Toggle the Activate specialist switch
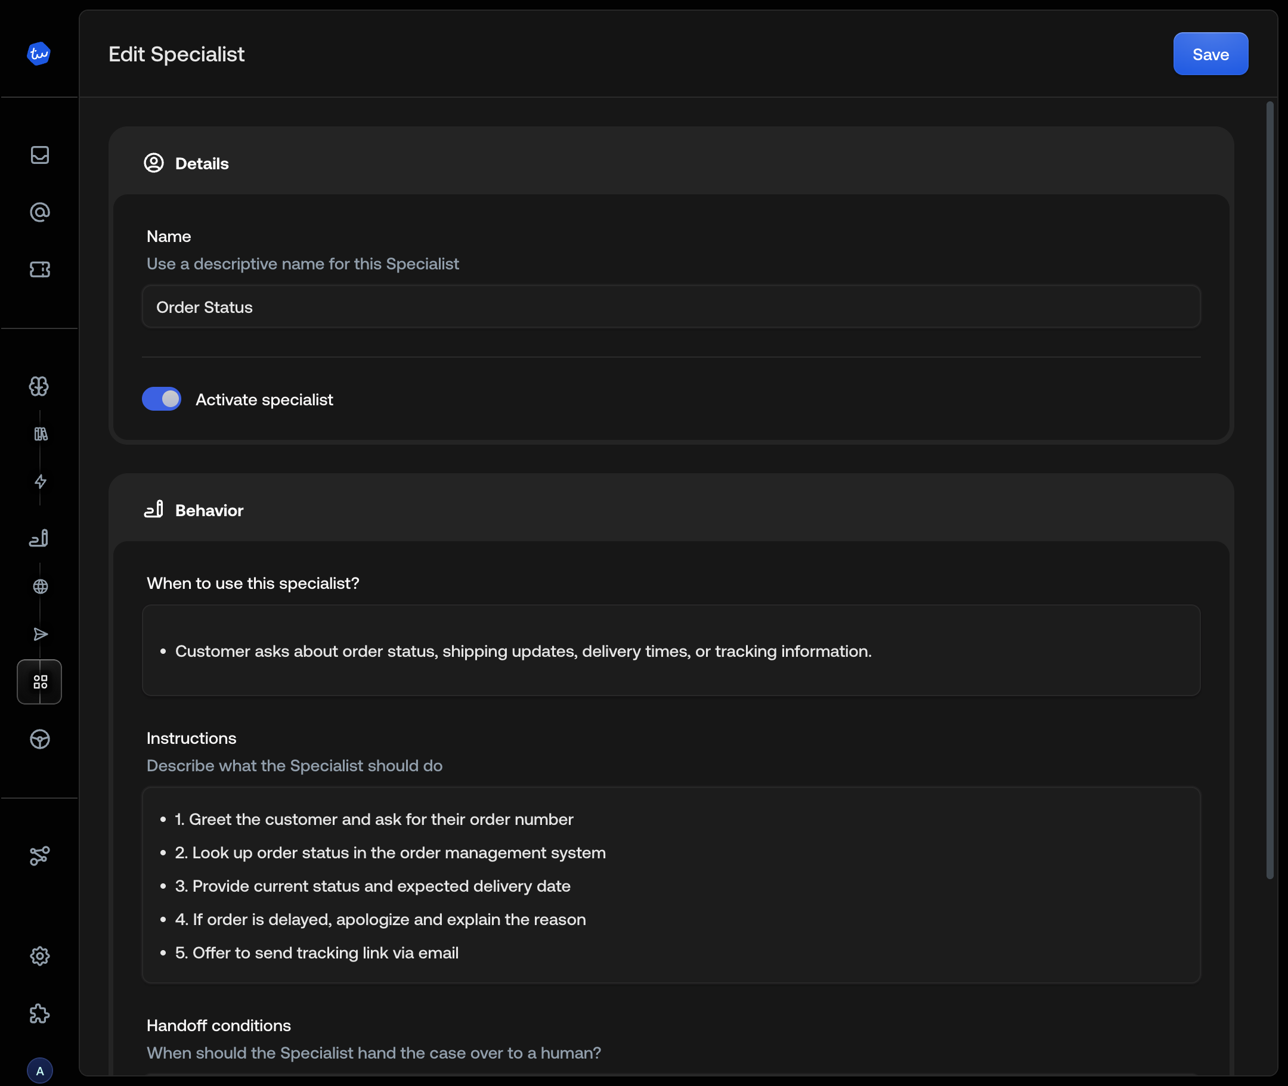The height and width of the screenshot is (1086, 1288). point(162,399)
